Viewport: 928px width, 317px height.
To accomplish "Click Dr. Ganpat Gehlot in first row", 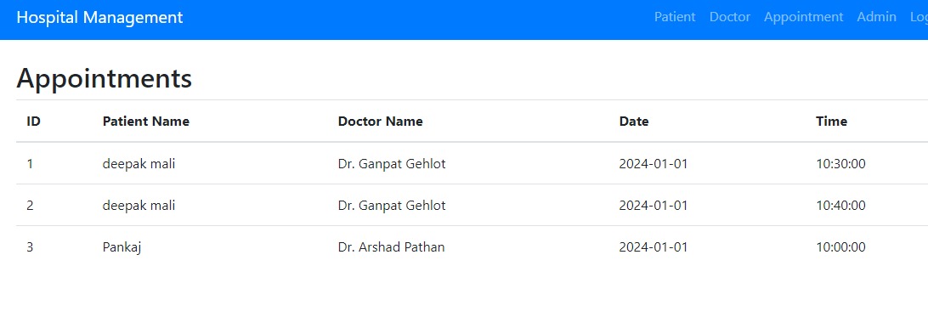I will 392,164.
